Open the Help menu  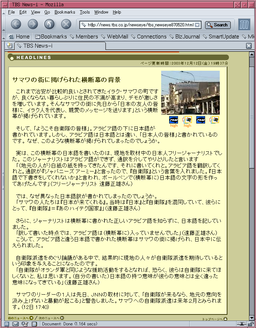(117, 12)
